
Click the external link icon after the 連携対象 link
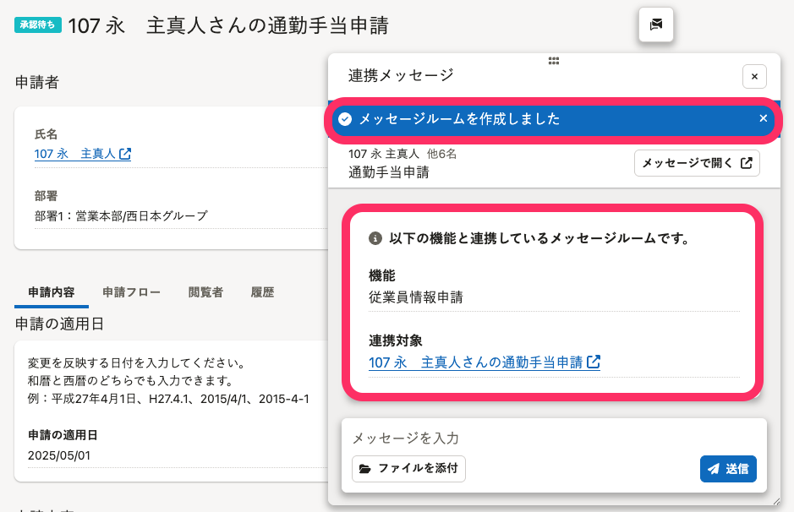coord(594,362)
